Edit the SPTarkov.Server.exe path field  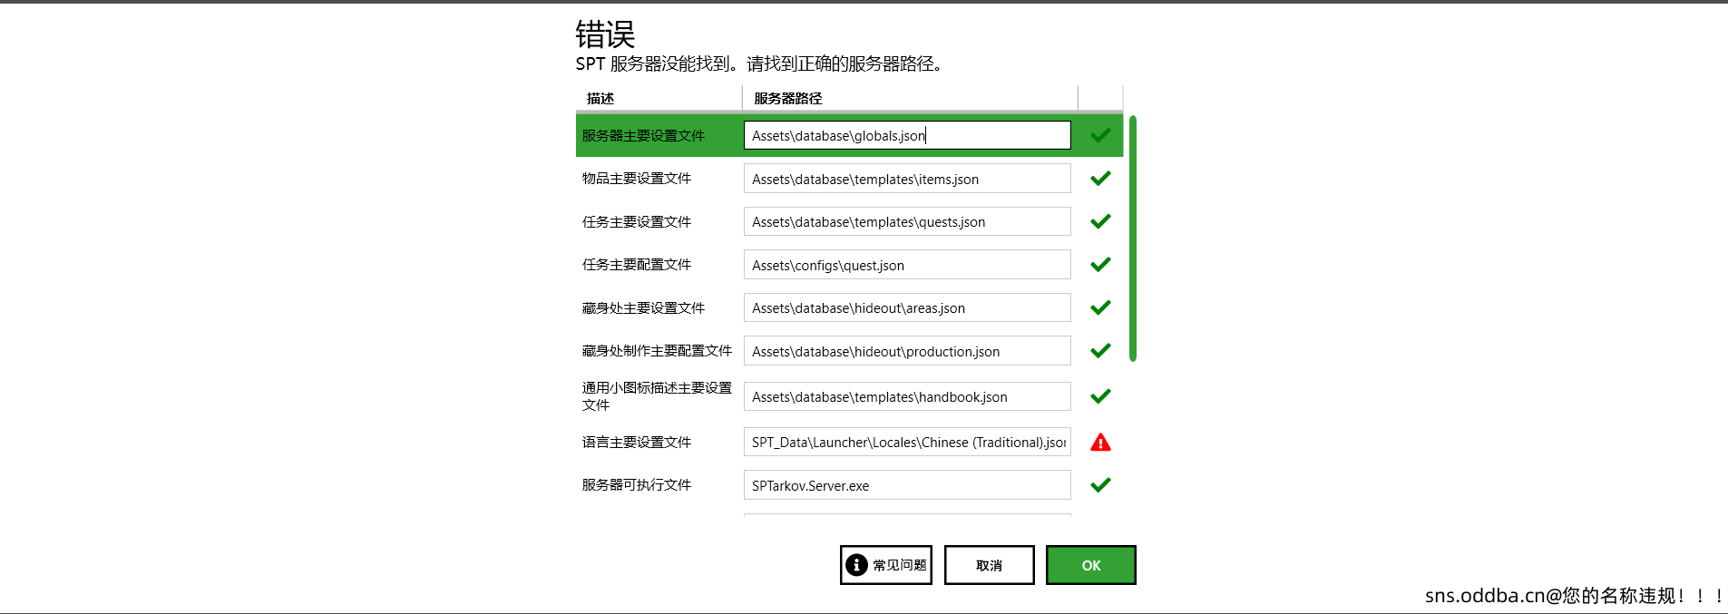pos(907,485)
